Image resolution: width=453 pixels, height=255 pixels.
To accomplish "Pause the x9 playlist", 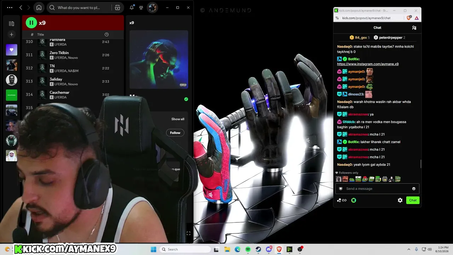I will [31, 23].
